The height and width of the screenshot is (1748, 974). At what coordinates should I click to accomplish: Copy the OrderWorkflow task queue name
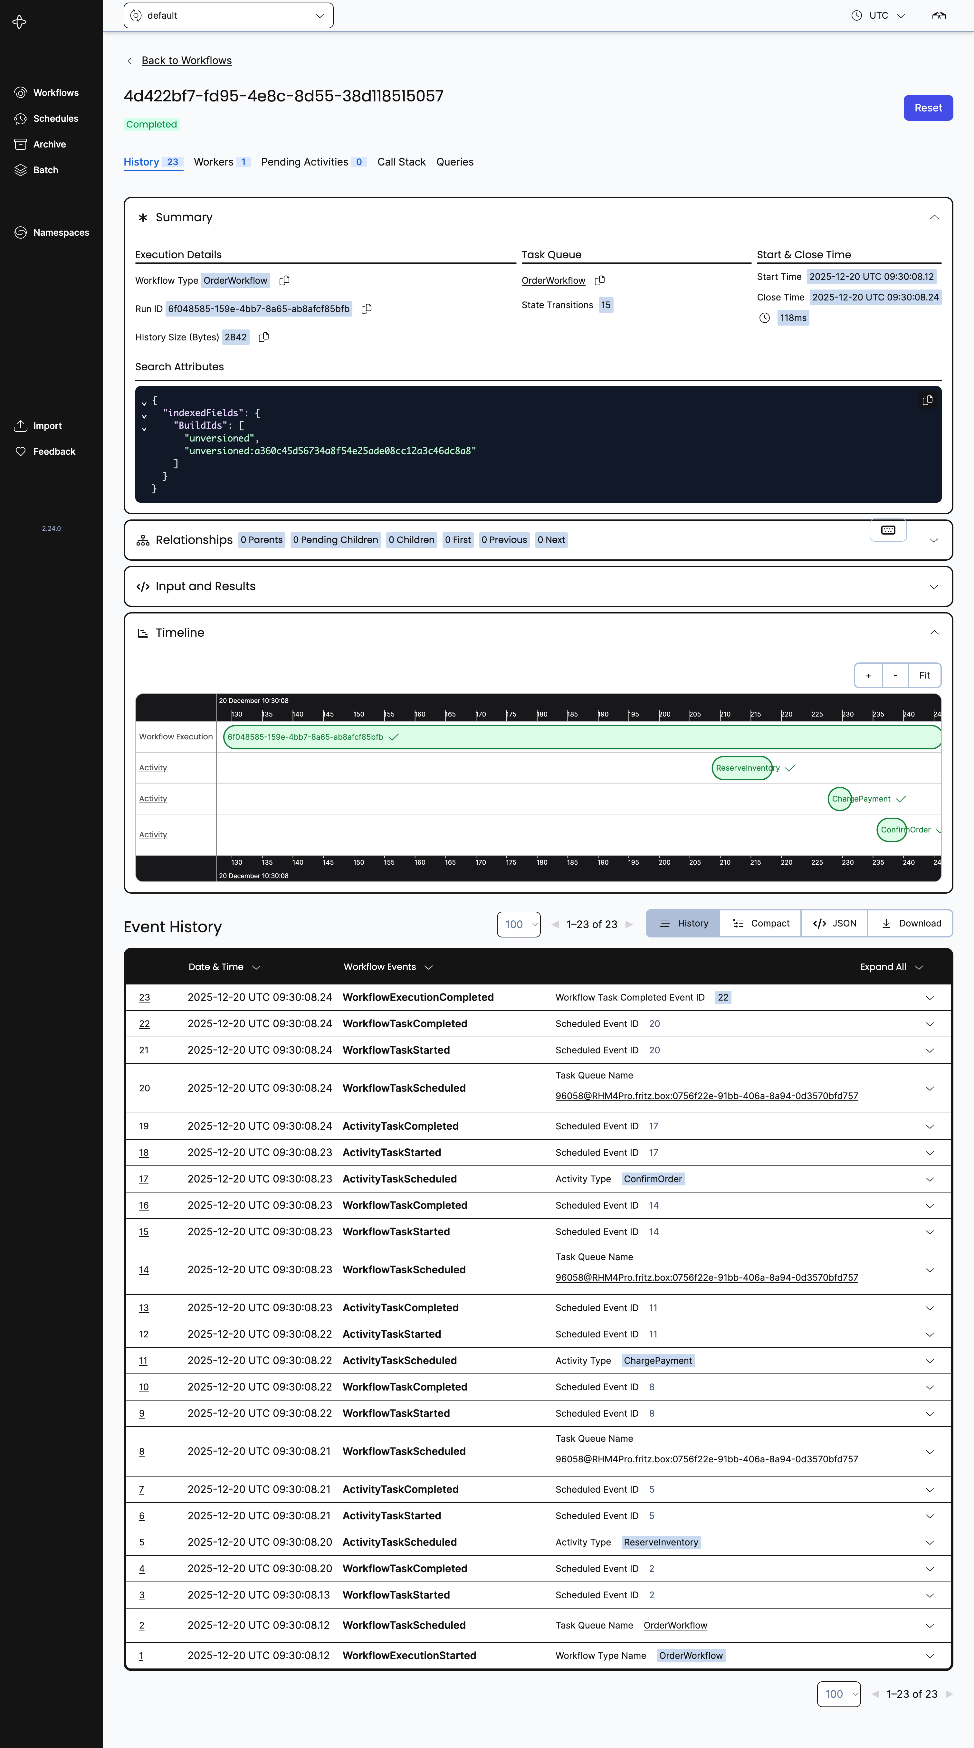[599, 280]
